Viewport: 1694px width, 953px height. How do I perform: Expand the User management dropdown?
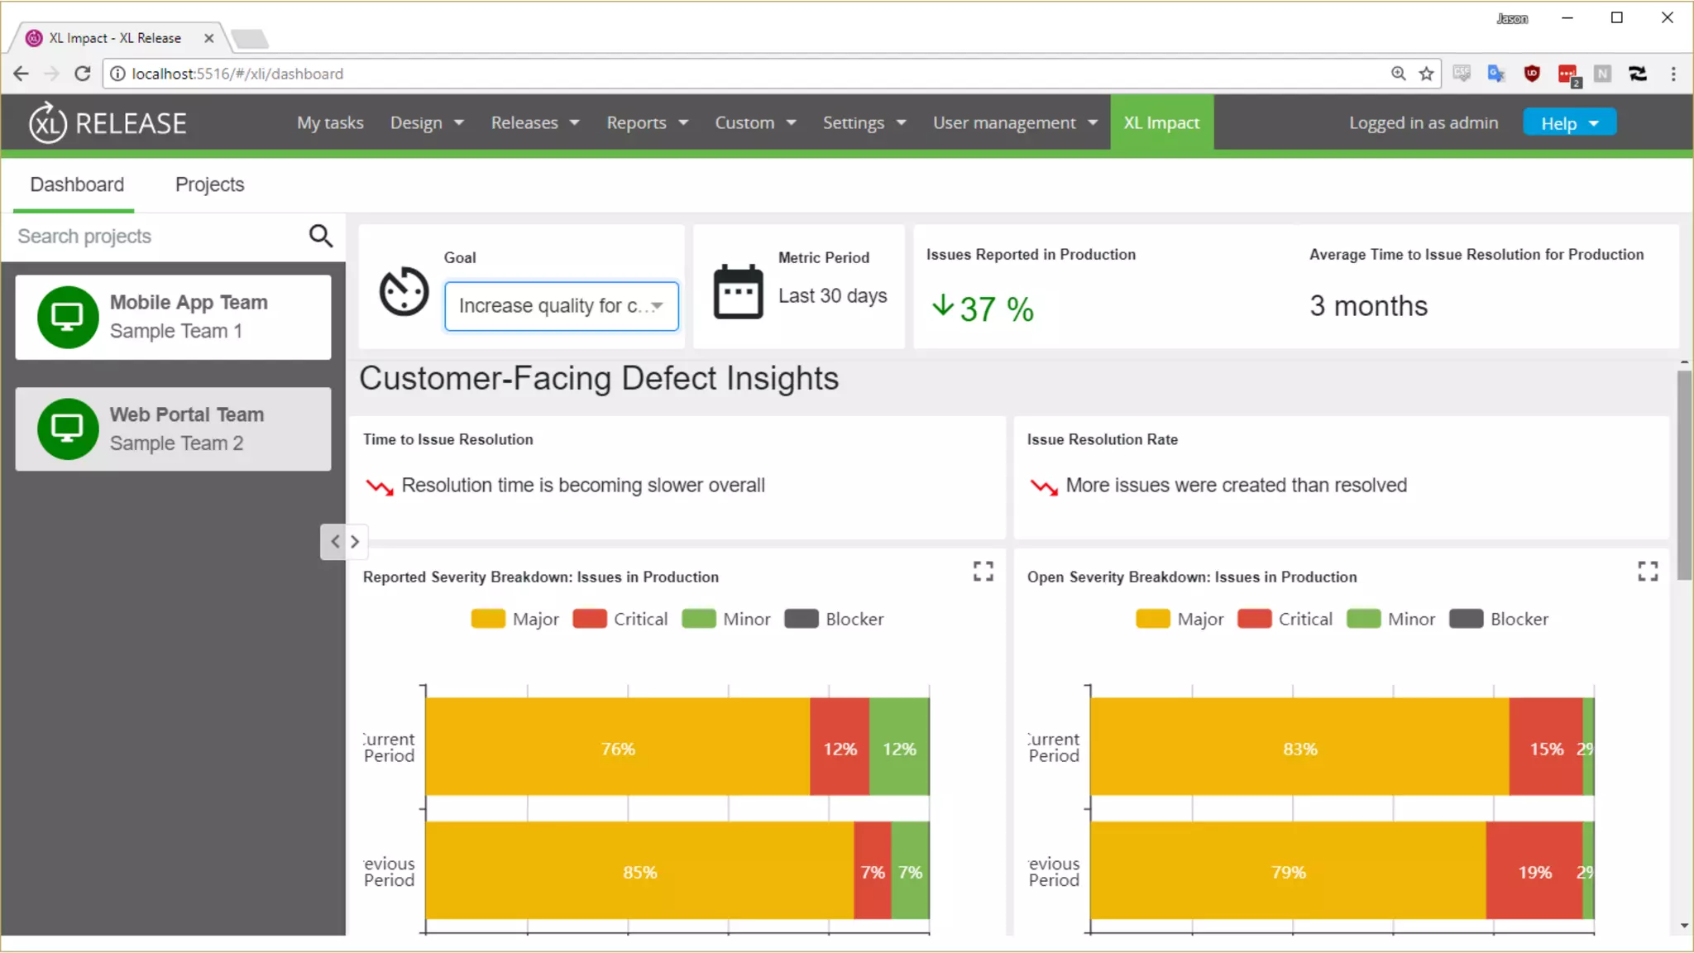pos(1015,123)
